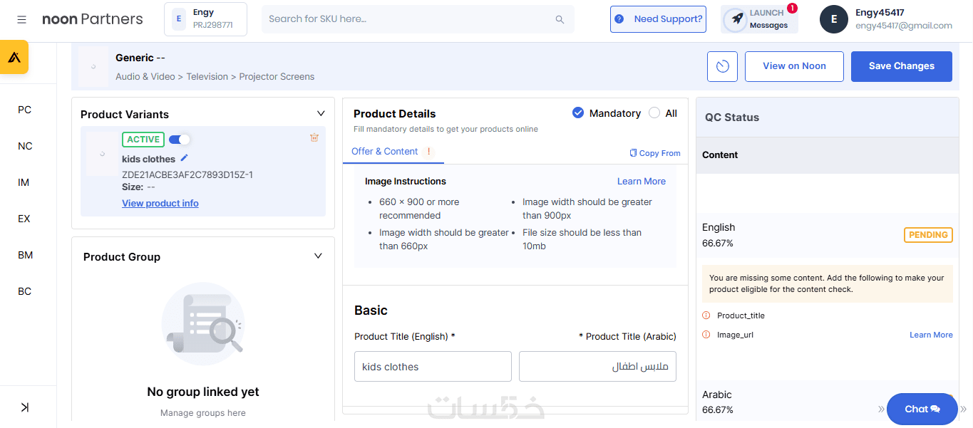
Task: Toggle the ACTIVE variant switch
Action: pyautogui.click(x=180, y=140)
